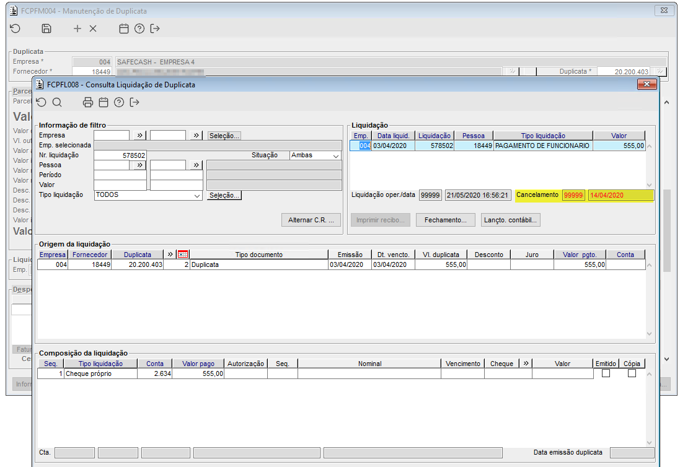Click exit icon in FCPFL008 toolbar

[135, 102]
